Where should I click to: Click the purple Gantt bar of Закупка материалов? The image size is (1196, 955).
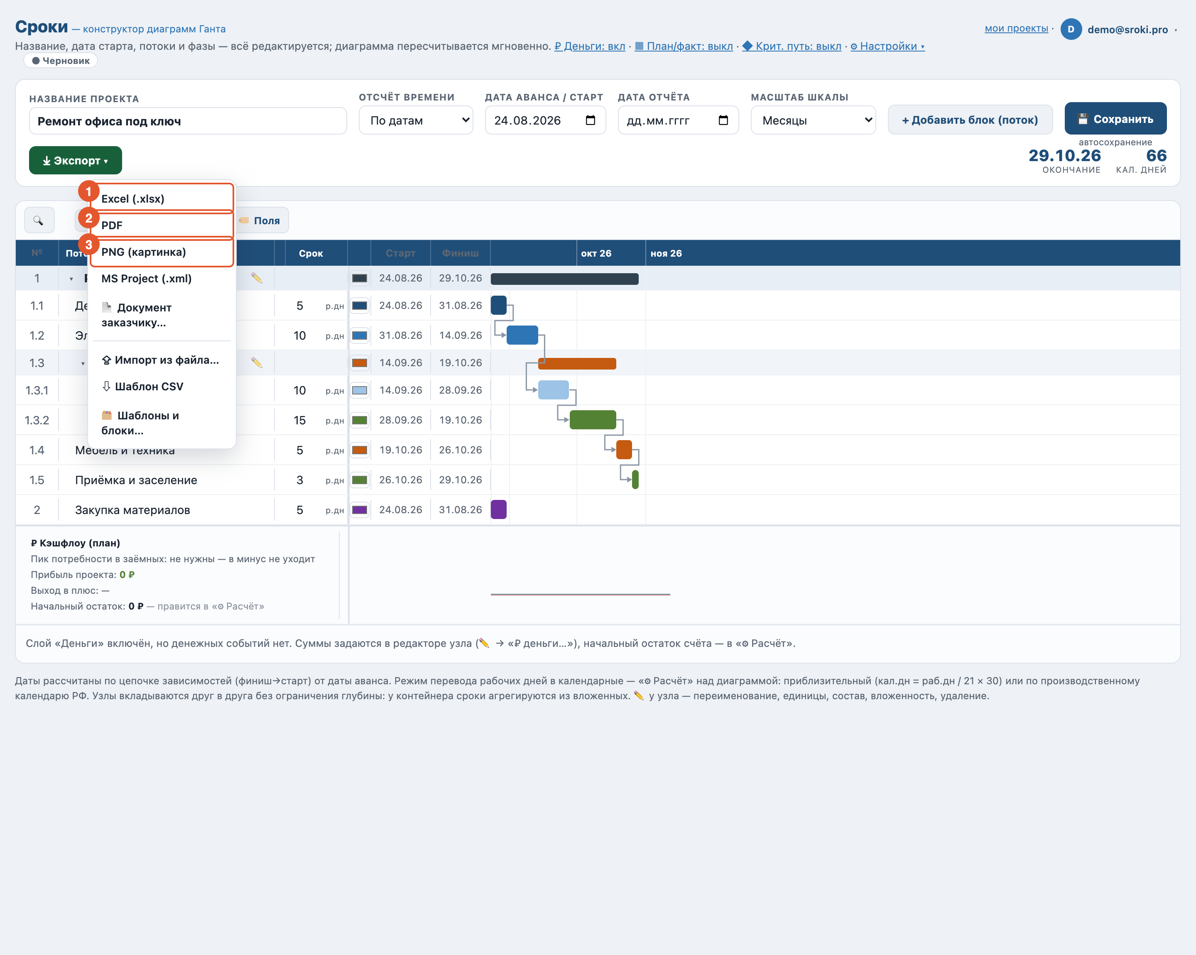pos(499,509)
